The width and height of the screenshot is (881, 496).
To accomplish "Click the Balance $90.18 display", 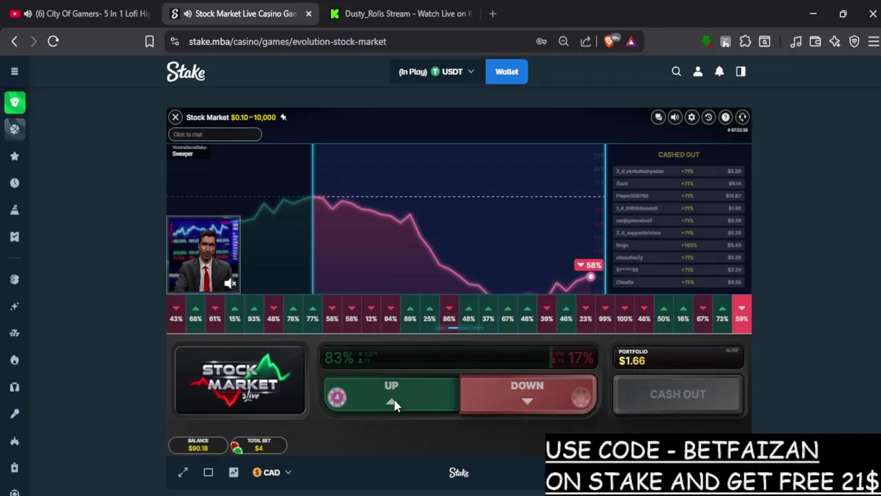I will click(198, 445).
